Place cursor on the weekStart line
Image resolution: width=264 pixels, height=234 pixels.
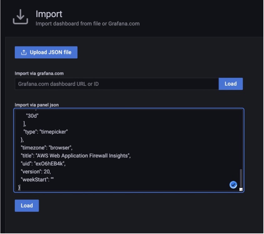coord(37,180)
